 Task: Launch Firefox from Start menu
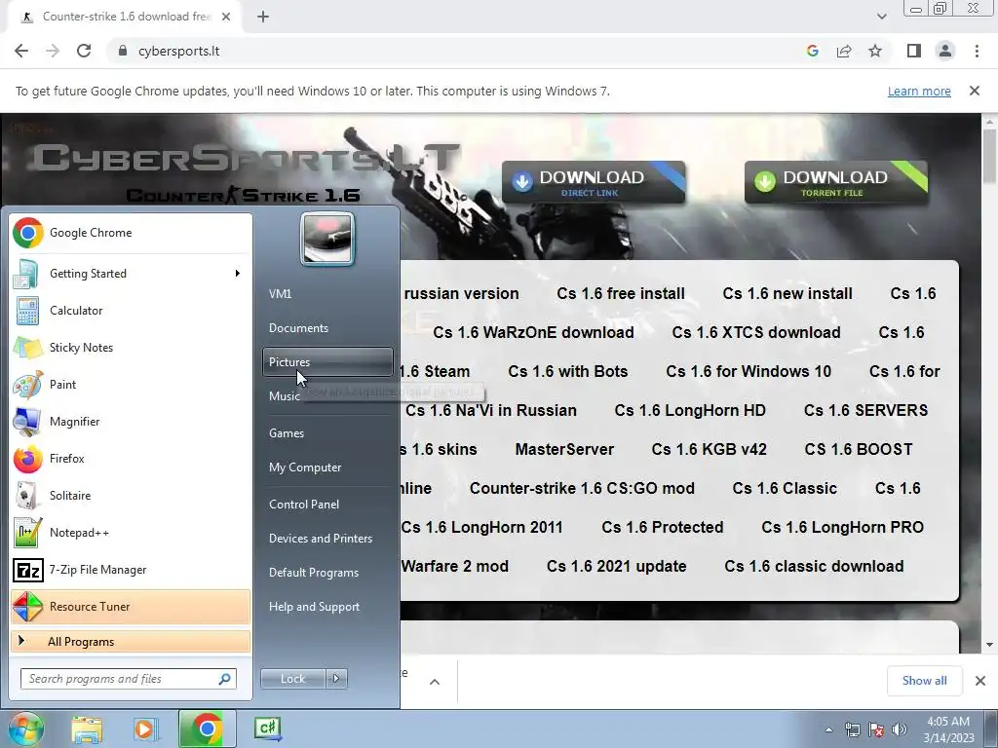pos(131,459)
